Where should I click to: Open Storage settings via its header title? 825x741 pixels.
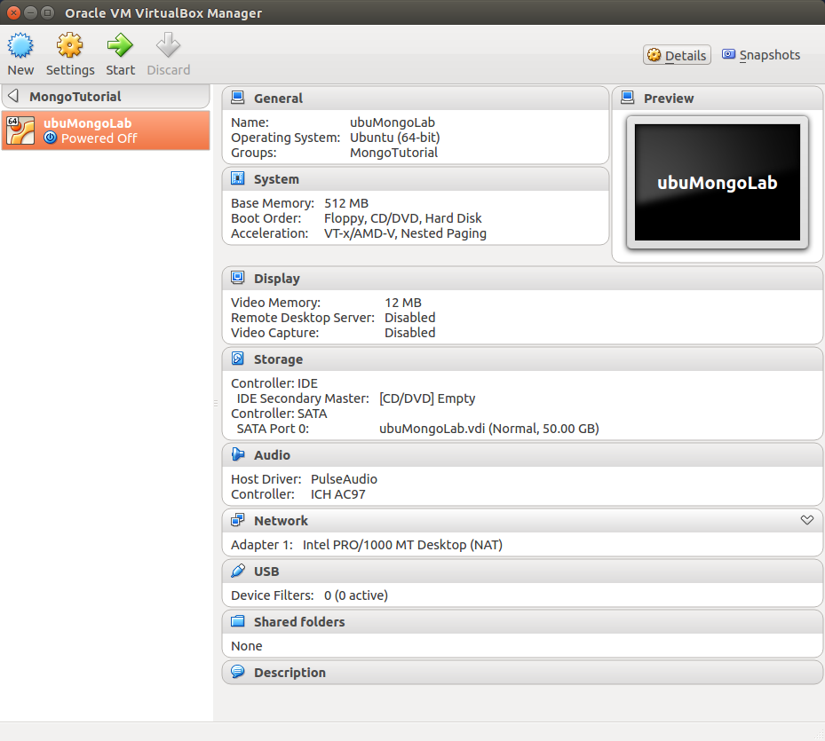278,359
